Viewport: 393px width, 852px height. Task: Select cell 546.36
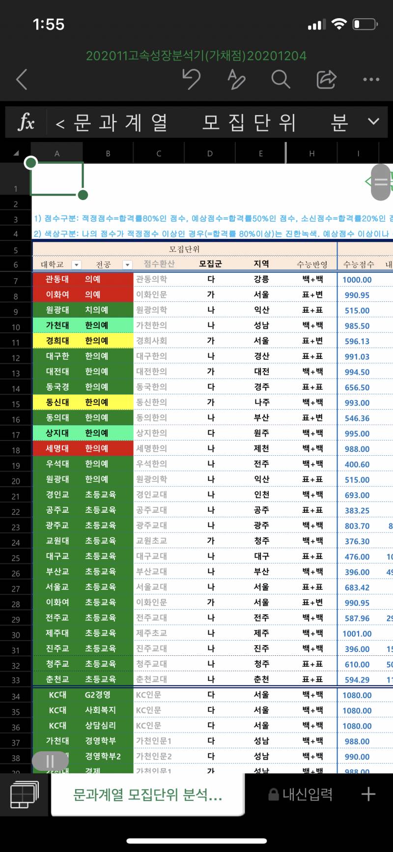[x=357, y=418]
